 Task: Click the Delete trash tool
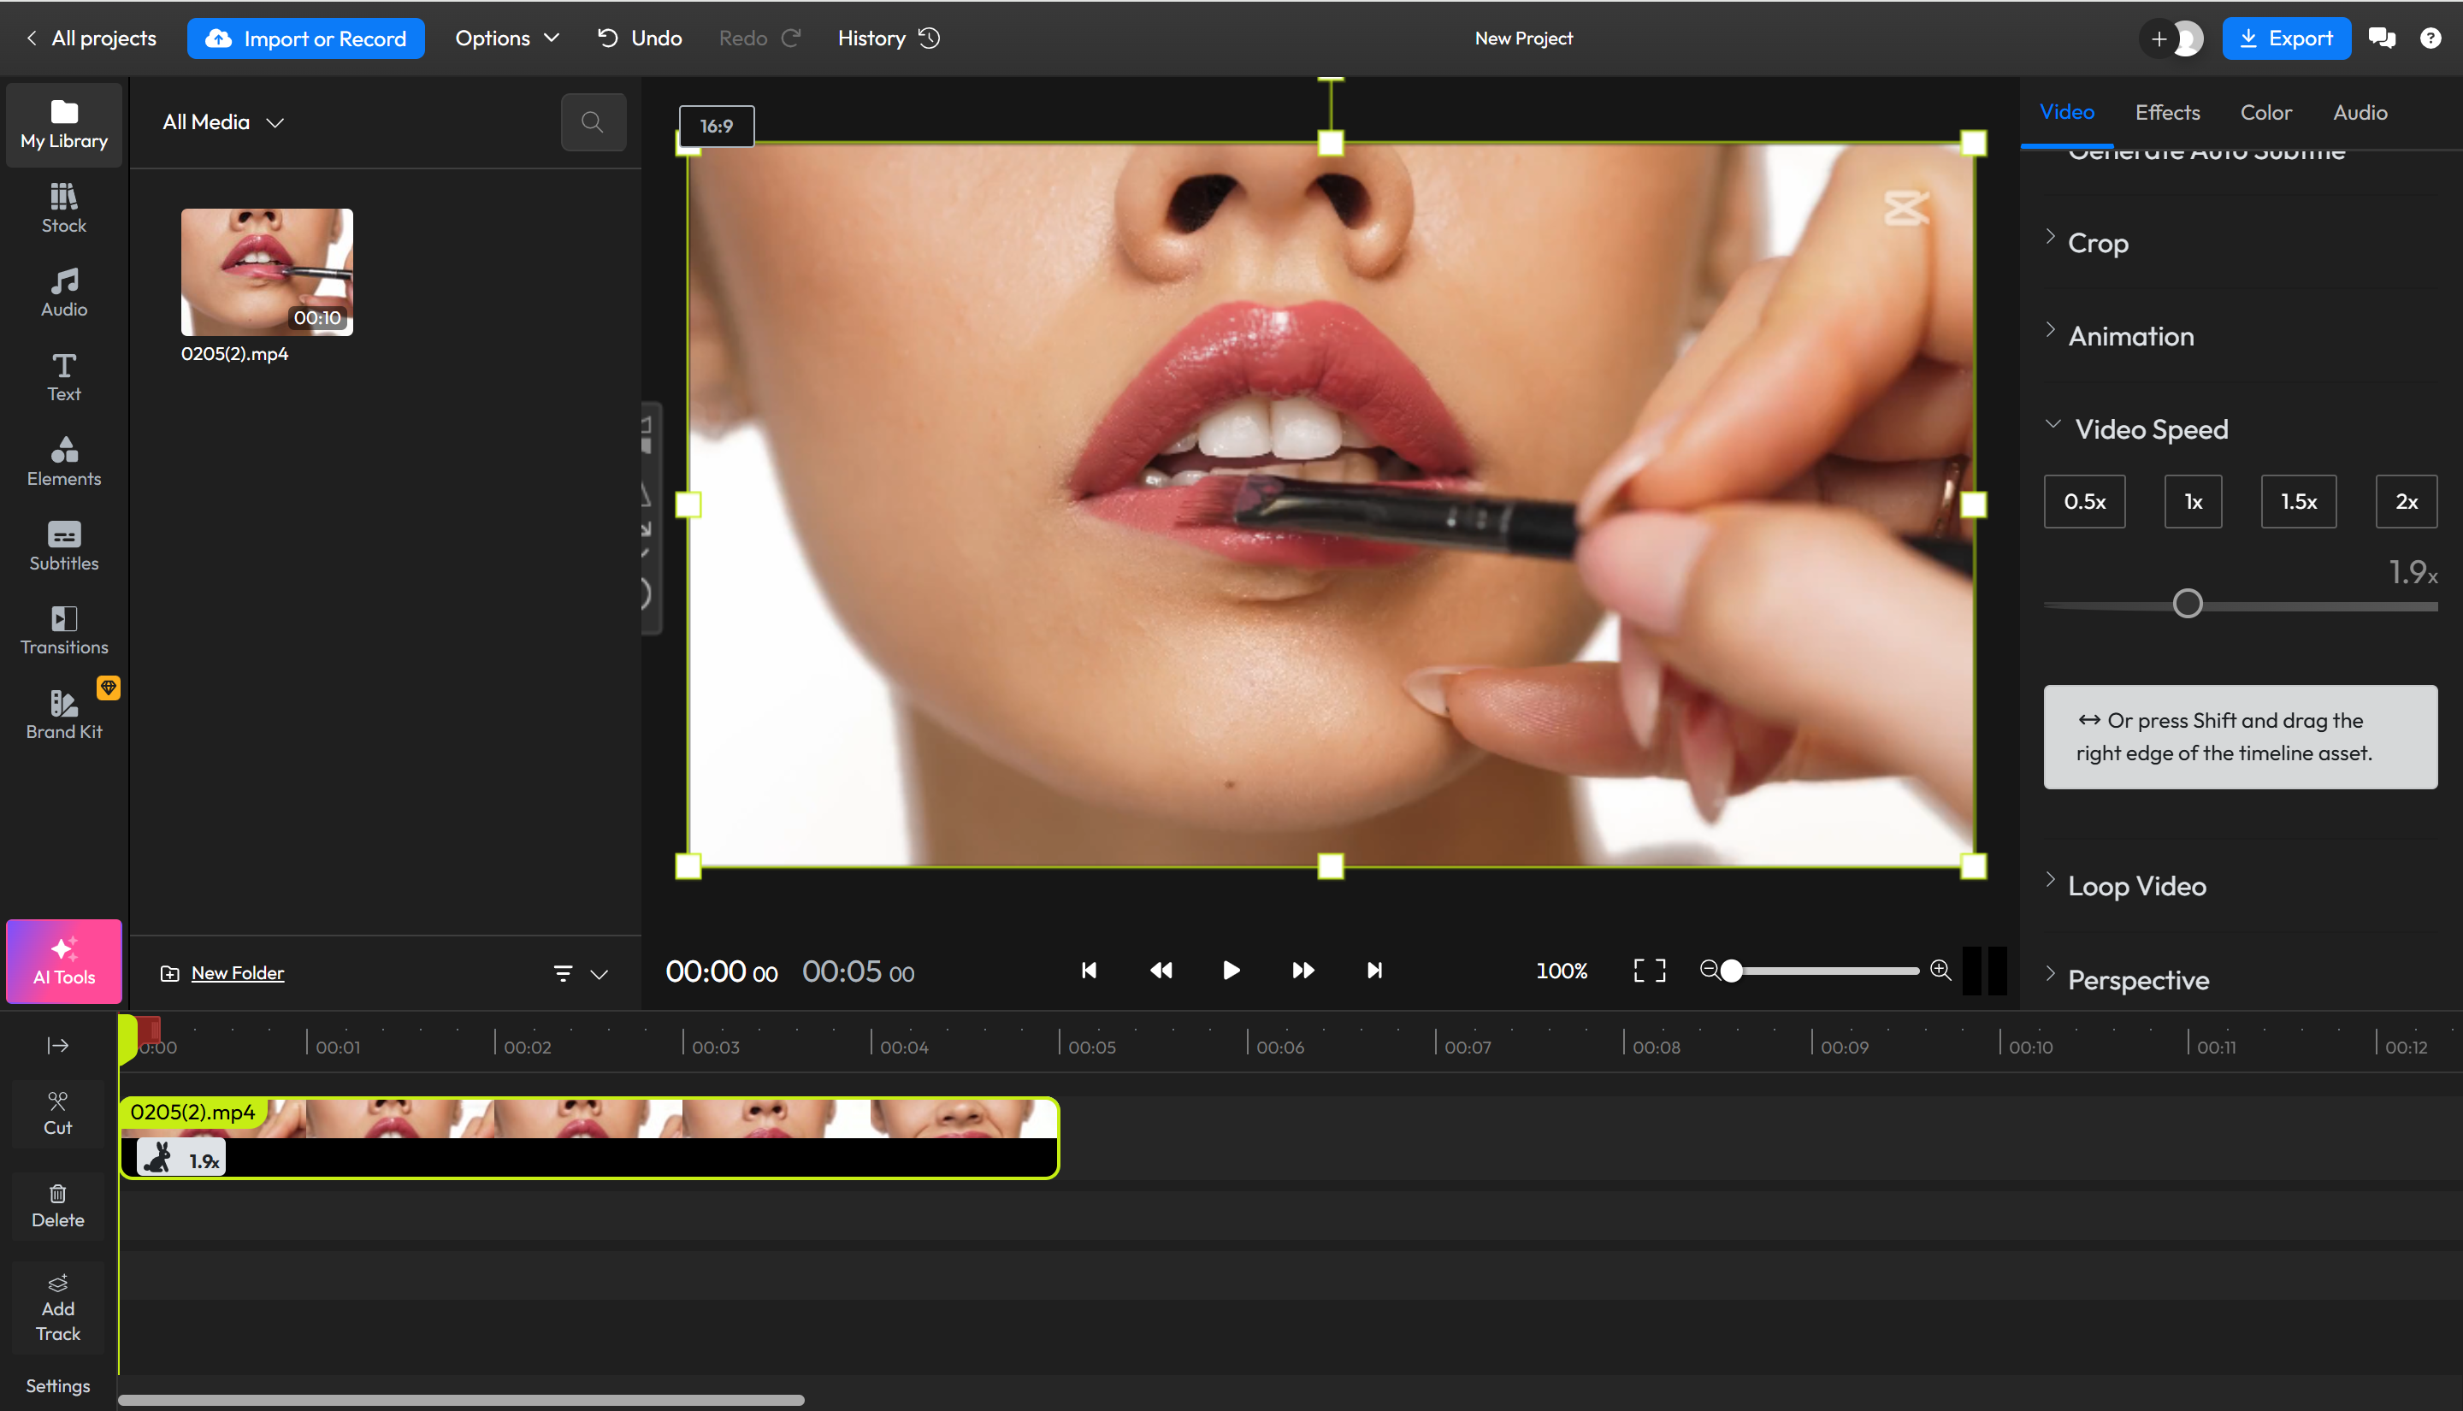coord(57,1206)
